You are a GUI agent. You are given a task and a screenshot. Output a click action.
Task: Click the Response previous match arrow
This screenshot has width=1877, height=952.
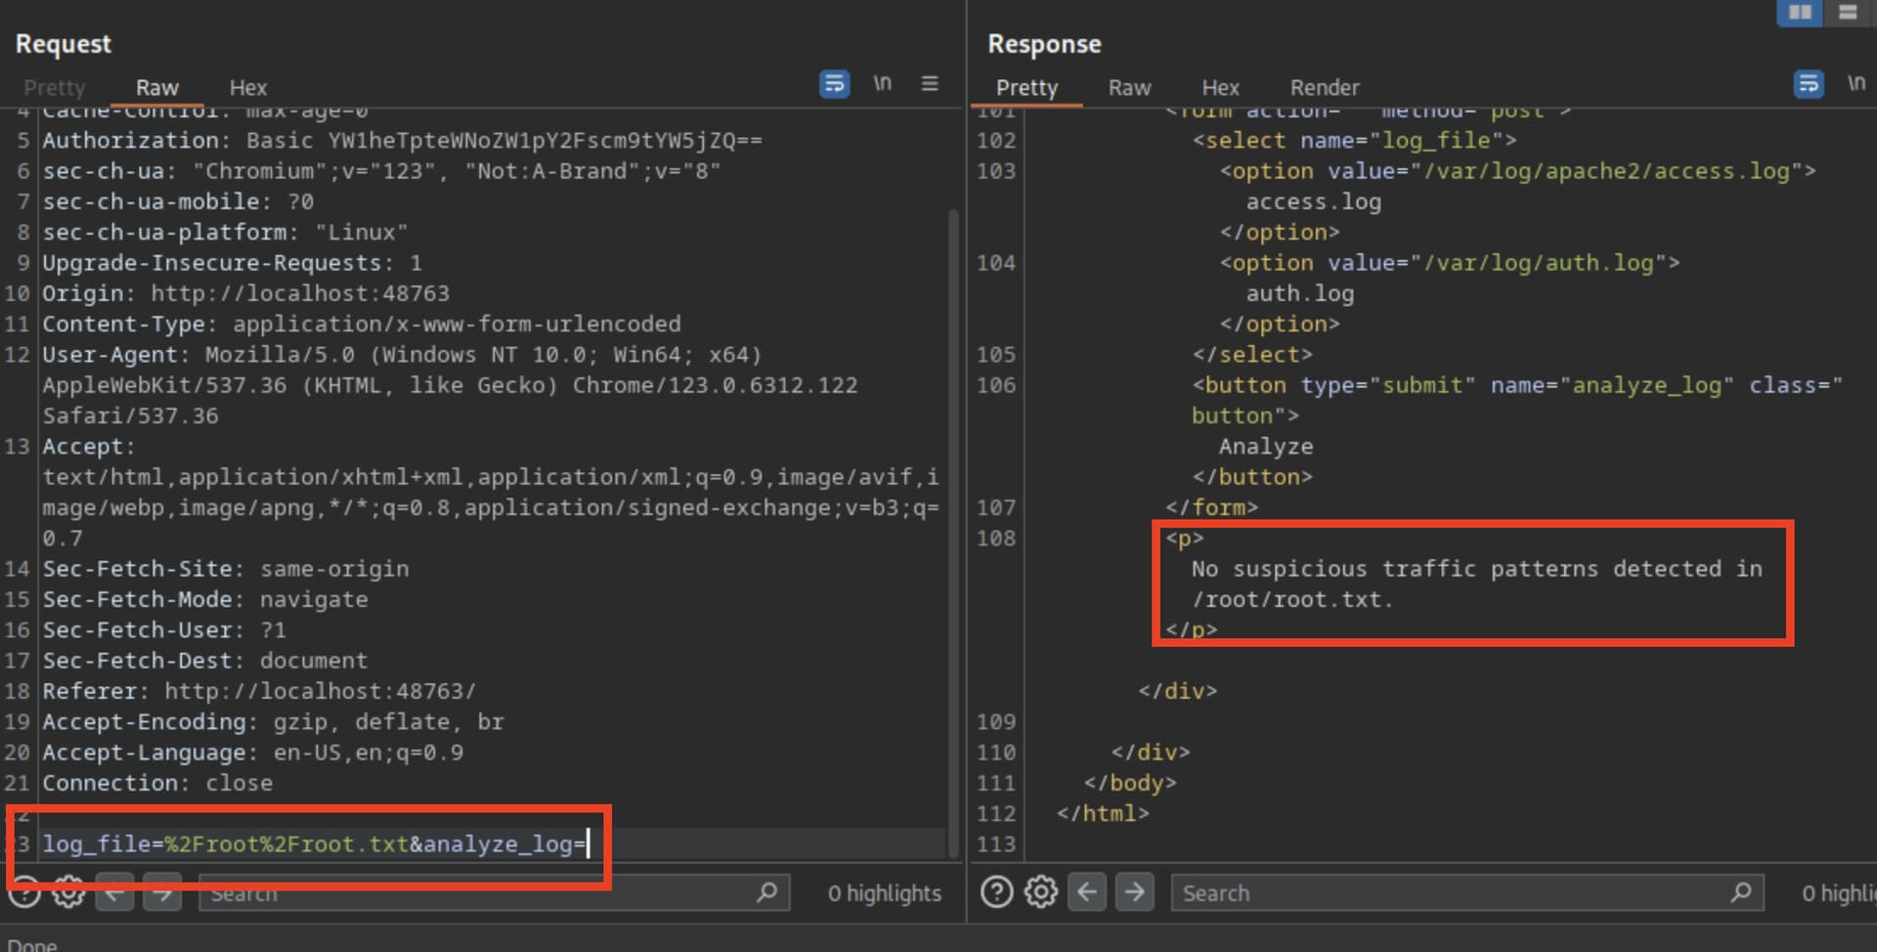pyautogui.click(x=1087, y=892)
